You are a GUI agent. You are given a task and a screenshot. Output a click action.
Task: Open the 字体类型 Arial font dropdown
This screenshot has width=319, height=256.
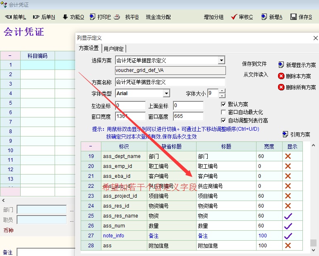166,93
